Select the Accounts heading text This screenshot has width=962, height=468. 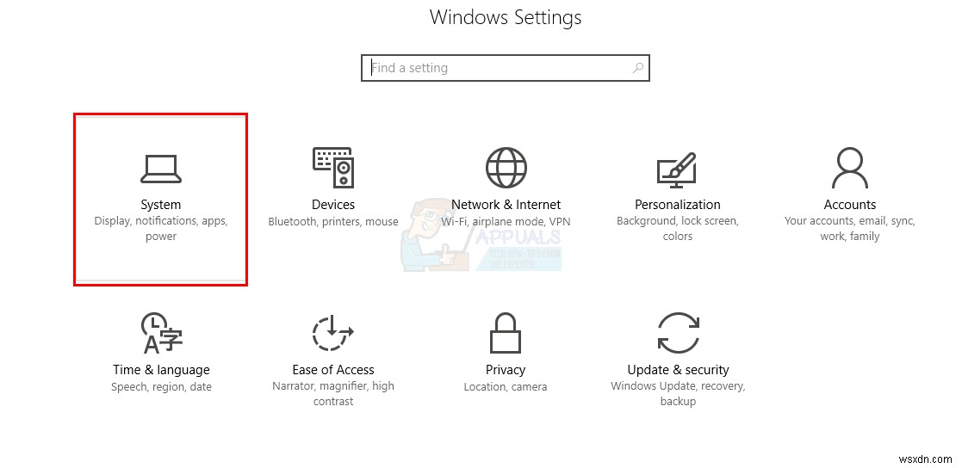(850, 205)
